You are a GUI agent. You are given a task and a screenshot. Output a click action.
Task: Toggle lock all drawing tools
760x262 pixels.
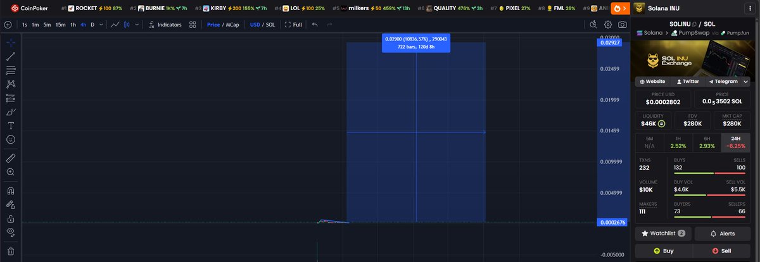click(x=11, y=218)
